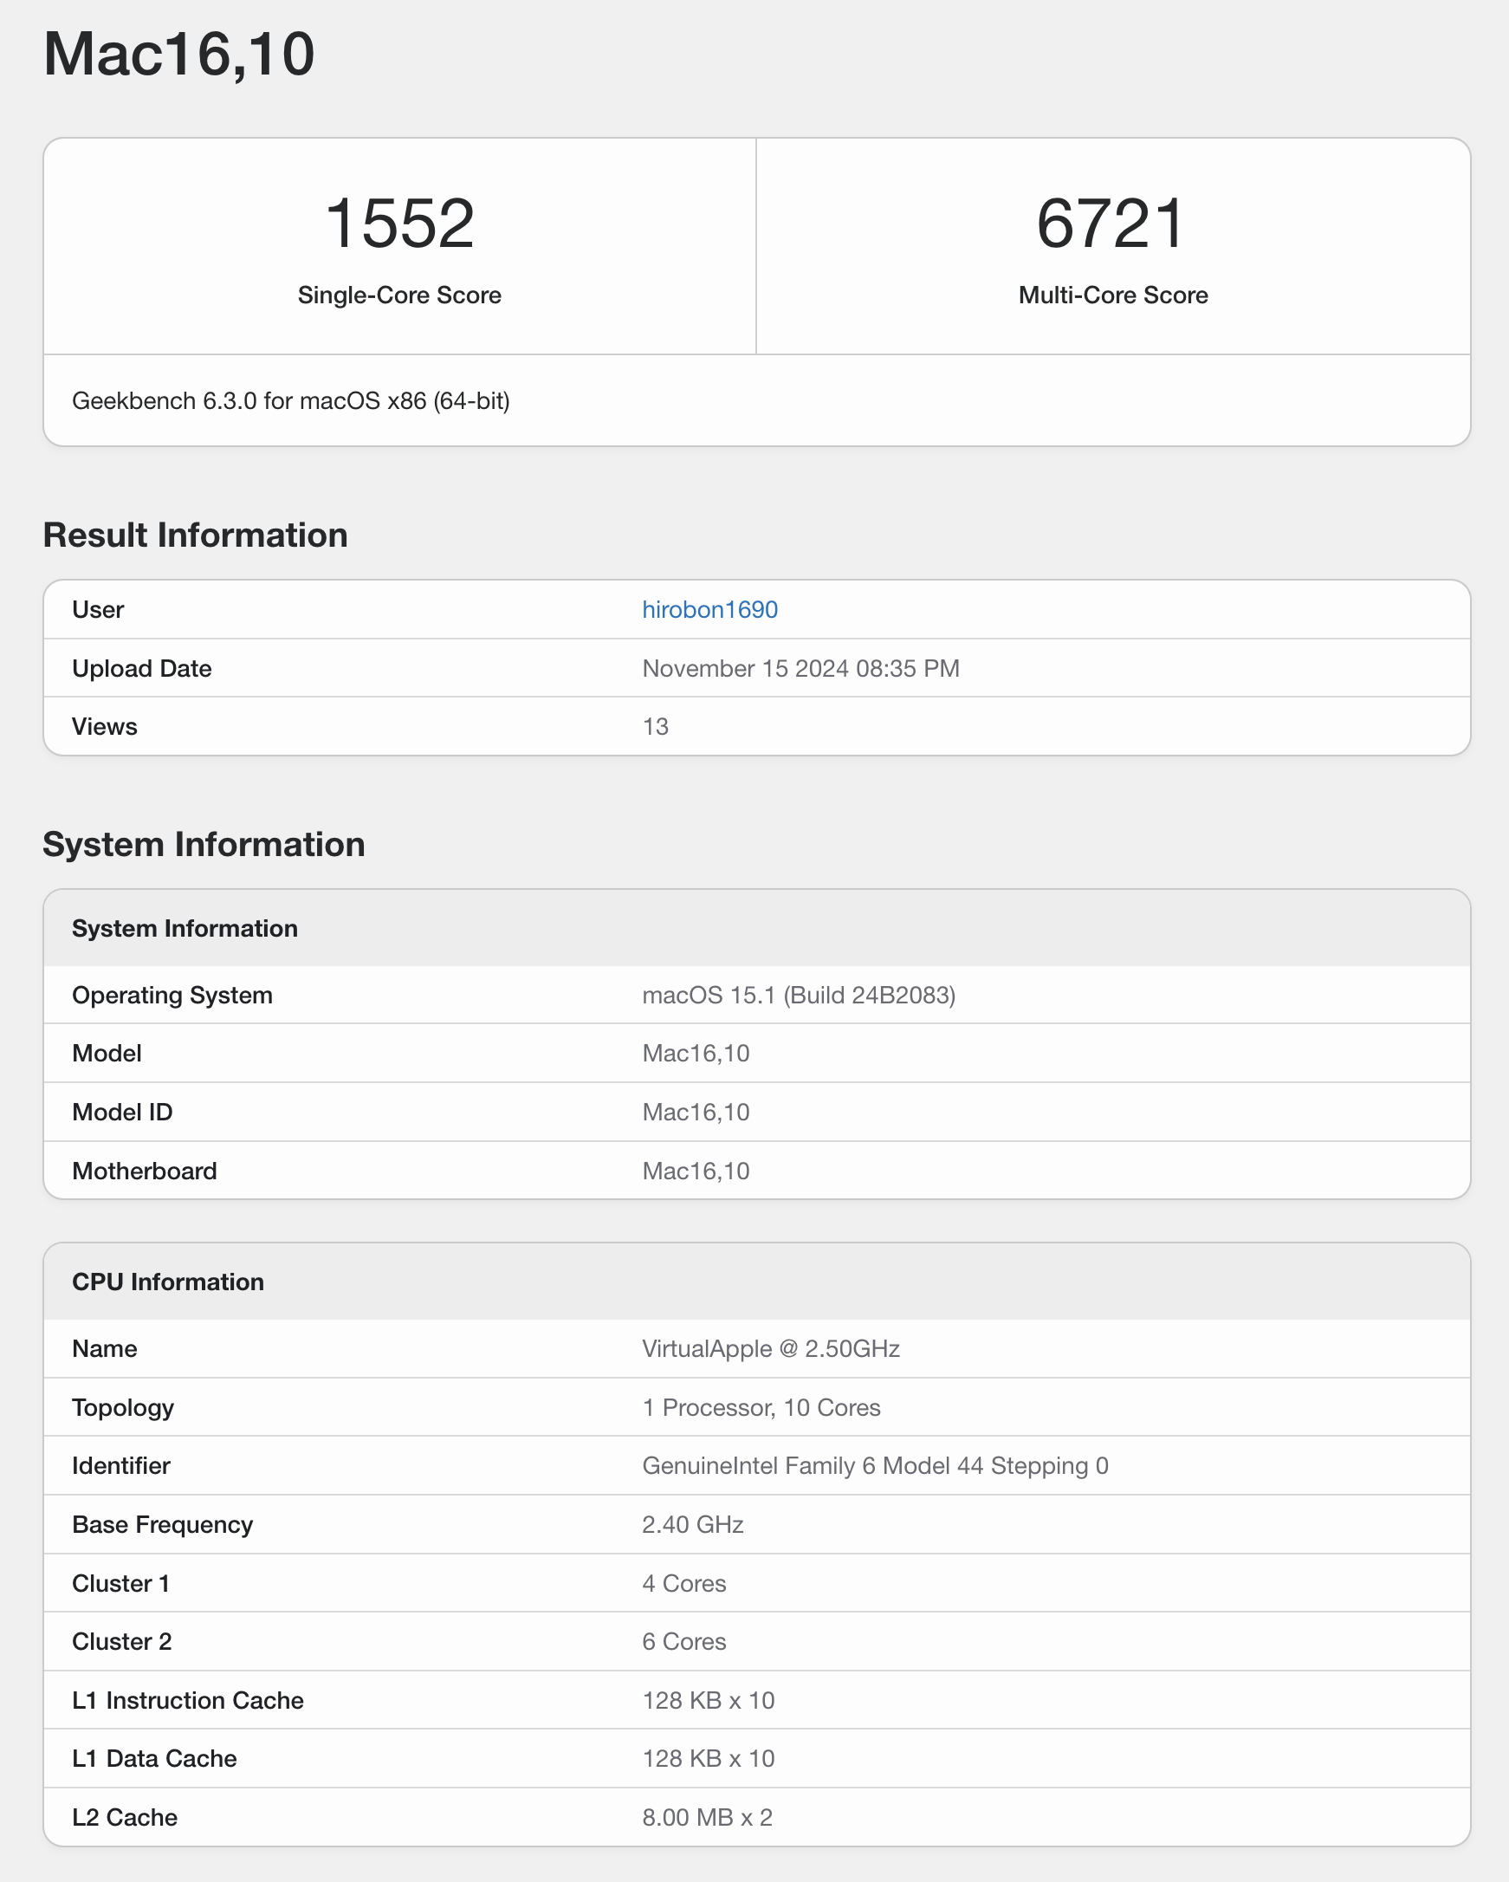The height and width of the screenshot is (1882, 1509).
Task: Click the System Information table header
Action: click(x=185, y=928)
